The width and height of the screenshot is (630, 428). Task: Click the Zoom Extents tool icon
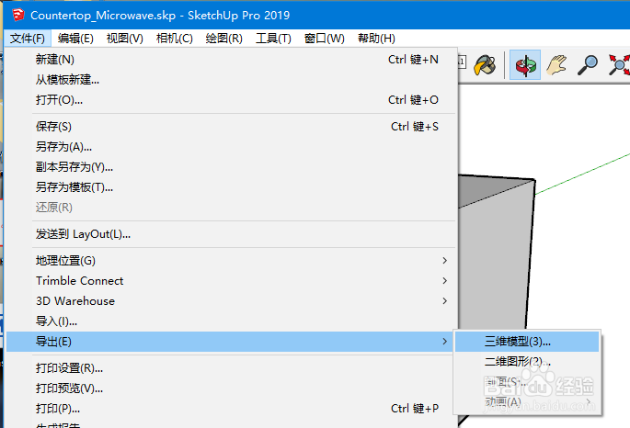(x=619, y=65)
